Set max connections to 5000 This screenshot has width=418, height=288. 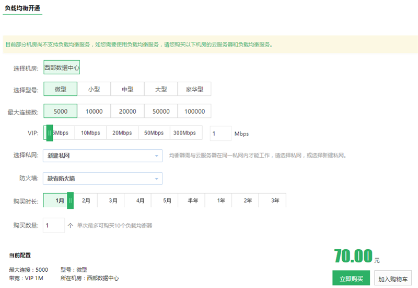click(61, 111)
